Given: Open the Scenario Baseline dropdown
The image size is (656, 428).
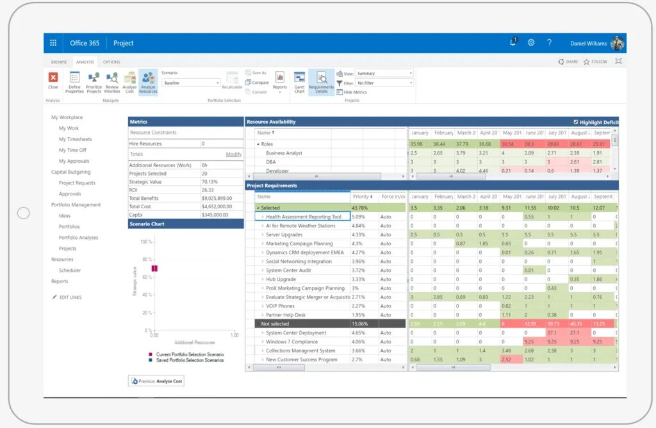Looking at the screenshot, I should click(x=191, y=83).
